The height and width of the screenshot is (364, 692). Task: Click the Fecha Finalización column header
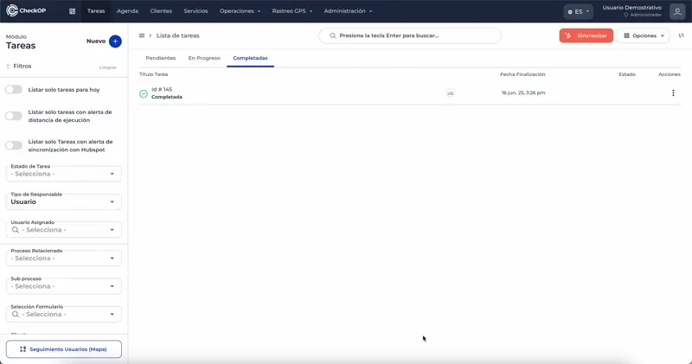(x=522, y=74)
